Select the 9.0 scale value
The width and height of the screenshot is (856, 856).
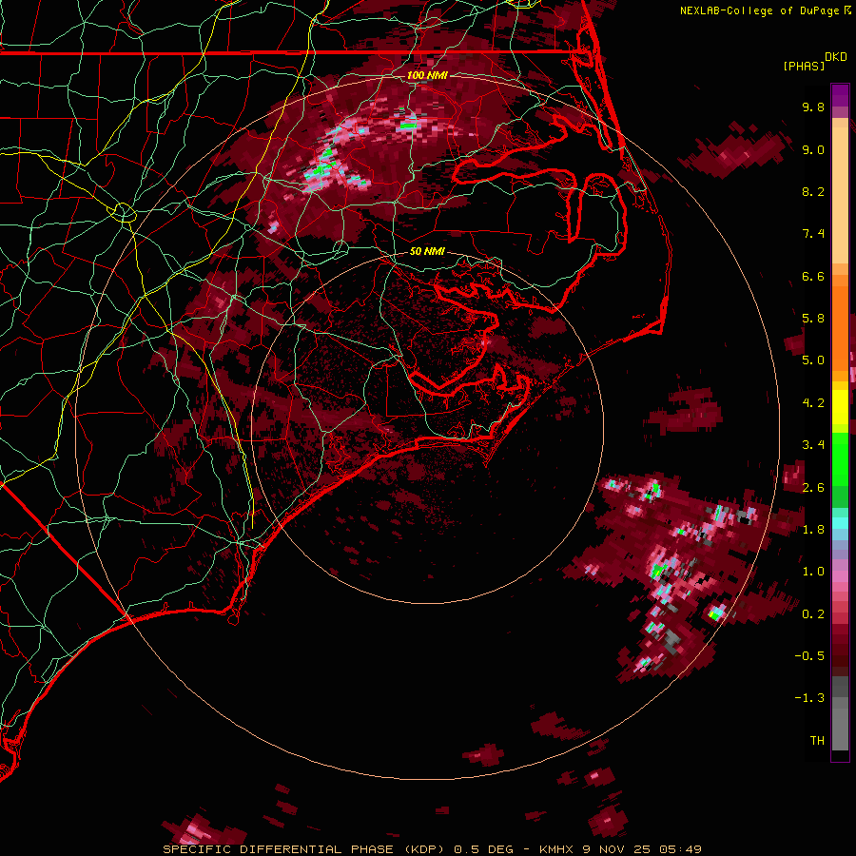click(x=813, y=149)
